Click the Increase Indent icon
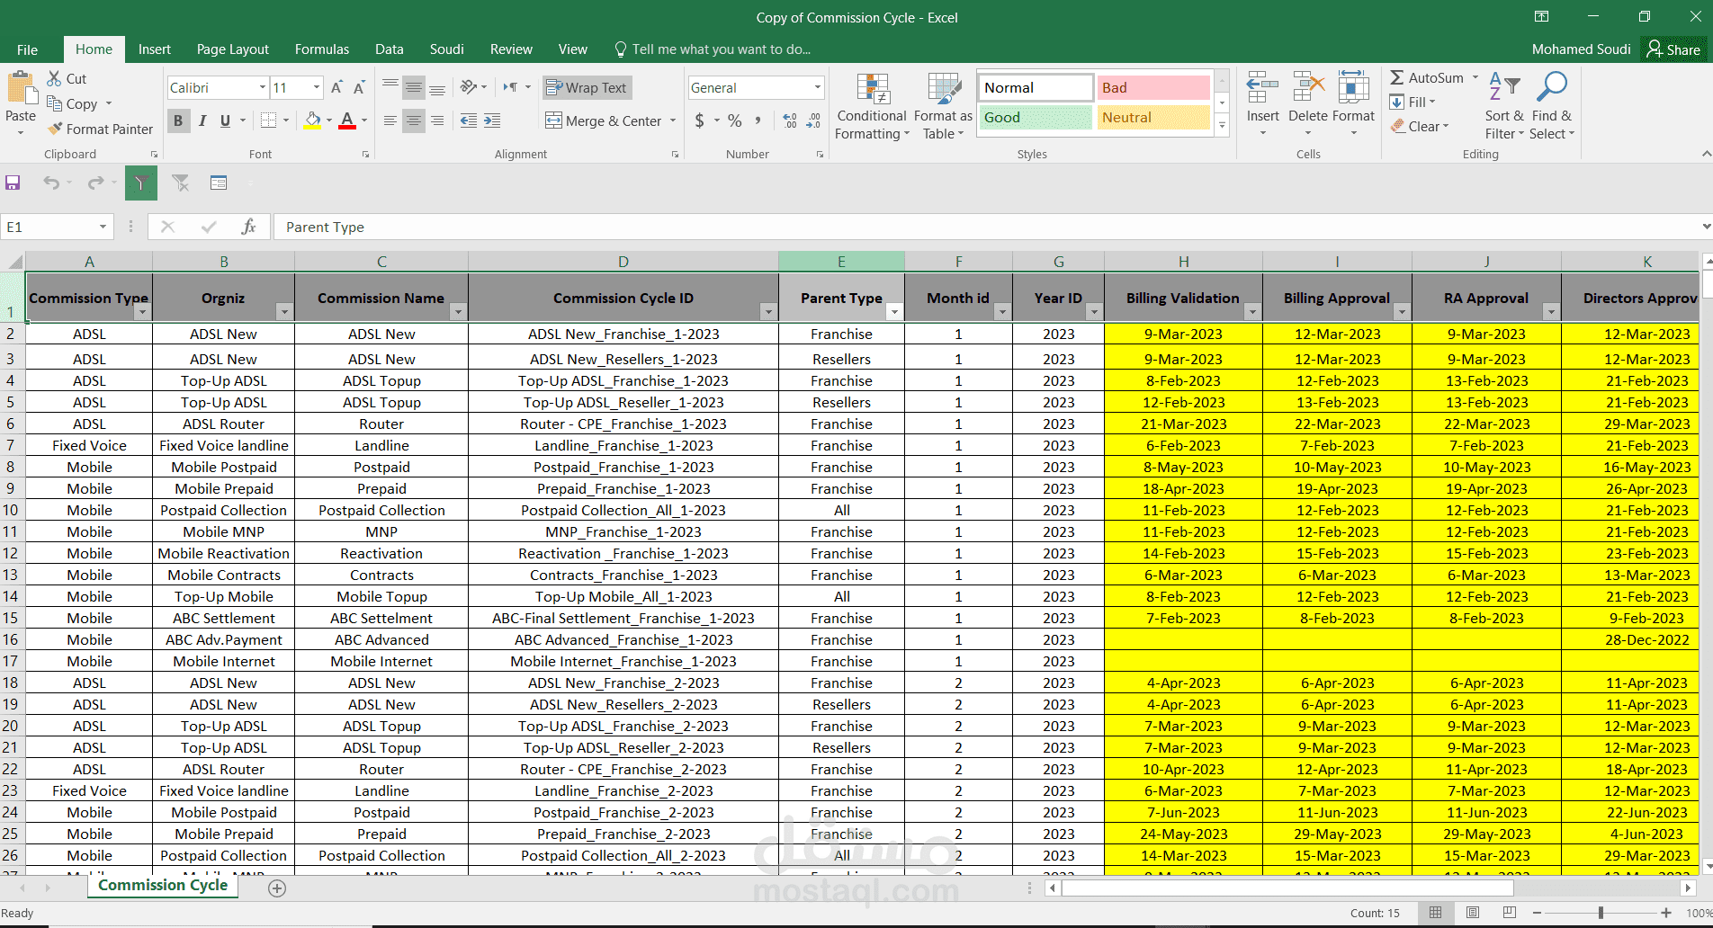Screen dimensions: 1713x928 pyautogui.click(x=492, y=120)
